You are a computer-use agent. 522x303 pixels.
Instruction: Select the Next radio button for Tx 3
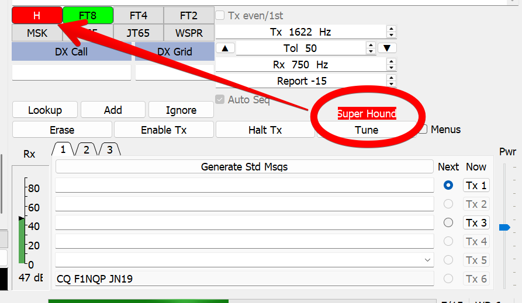448,222
